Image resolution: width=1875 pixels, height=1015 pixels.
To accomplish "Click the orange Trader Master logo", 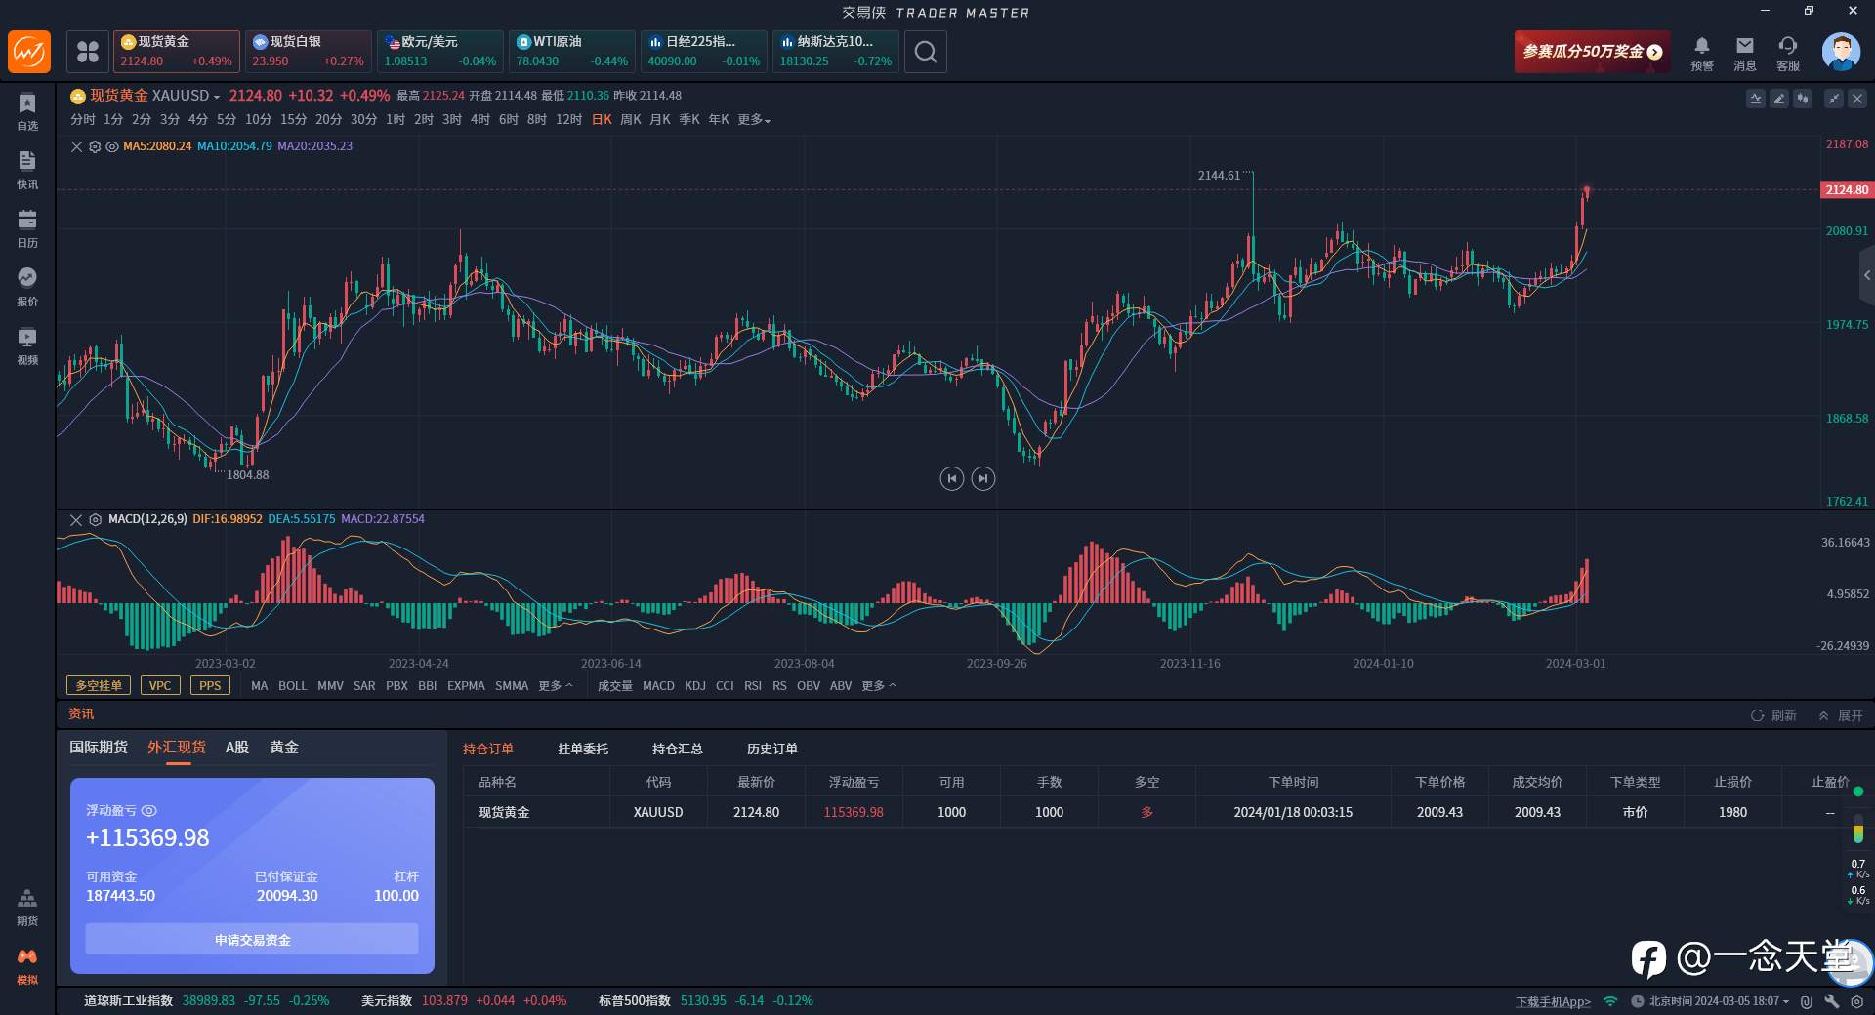I will click(29, 52).
